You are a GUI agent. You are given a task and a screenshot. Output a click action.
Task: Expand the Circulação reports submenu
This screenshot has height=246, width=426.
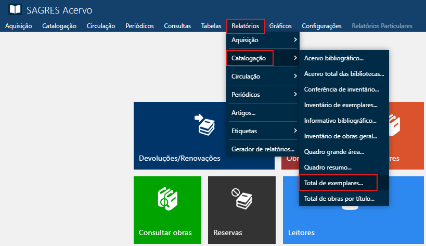(263, 76)
